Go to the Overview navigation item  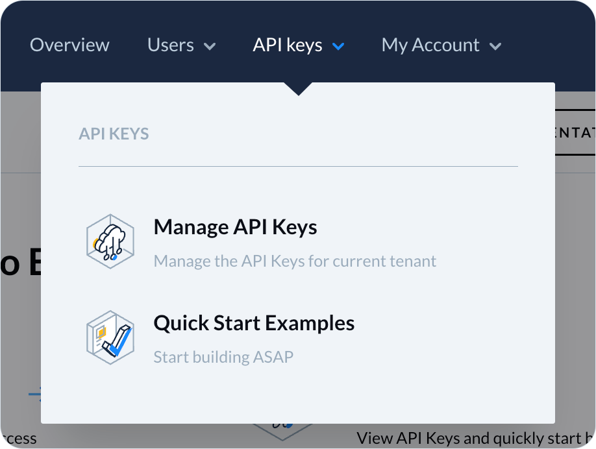pyautogui.click(x=69, y=45)
